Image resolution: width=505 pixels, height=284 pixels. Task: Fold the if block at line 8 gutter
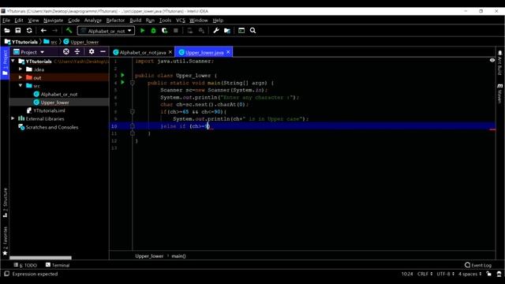click(x=133, y=112)
